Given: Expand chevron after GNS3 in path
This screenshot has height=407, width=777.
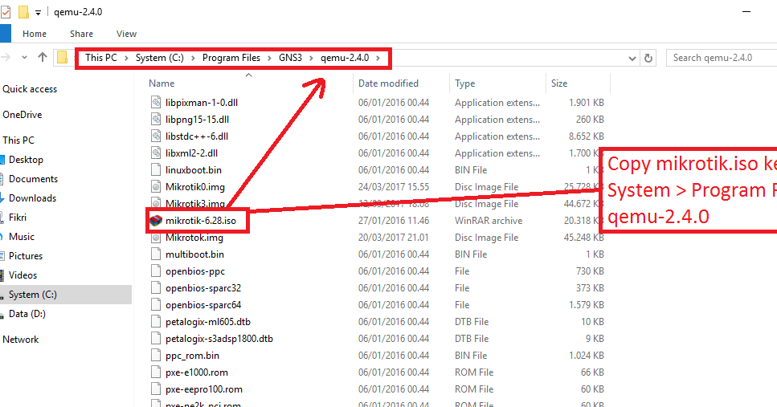Looking at the screenshot, I should (x=311, y=59).
